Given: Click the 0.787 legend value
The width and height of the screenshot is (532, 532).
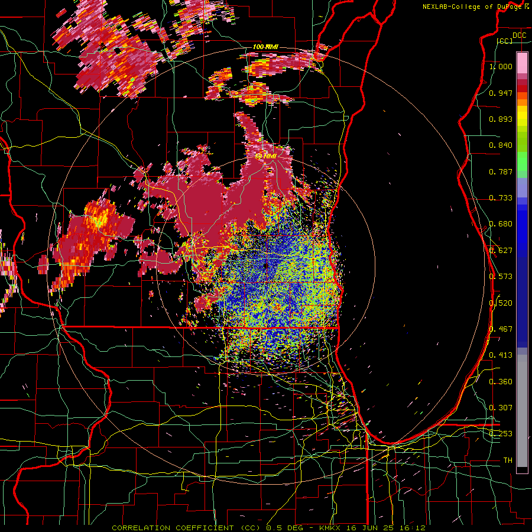Looking at the screenshot, I should [x=501, y=171].
